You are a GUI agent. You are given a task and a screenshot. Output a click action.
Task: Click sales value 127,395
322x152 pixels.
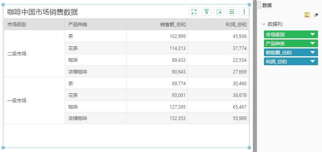pyautogui.click(x=177, y=107)
